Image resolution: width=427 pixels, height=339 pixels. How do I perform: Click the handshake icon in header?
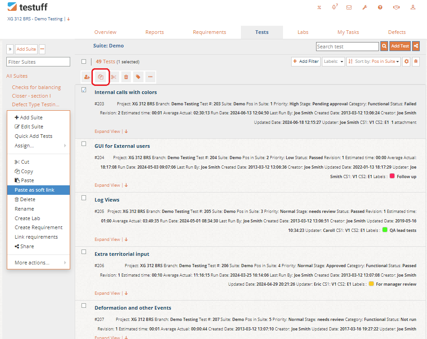point(397,7)
